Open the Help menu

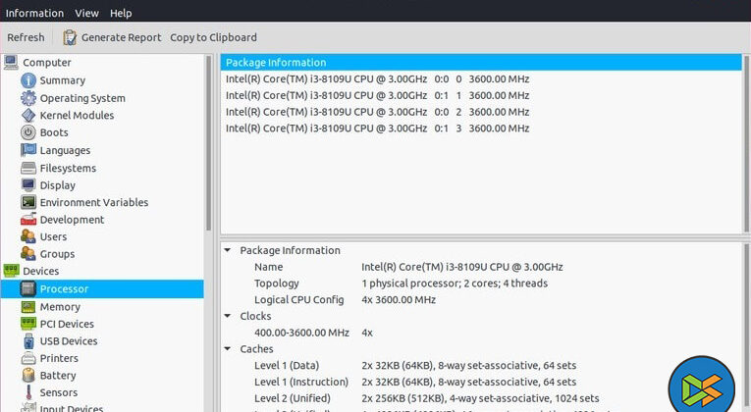pyautogui.click(x=121, y=13)
